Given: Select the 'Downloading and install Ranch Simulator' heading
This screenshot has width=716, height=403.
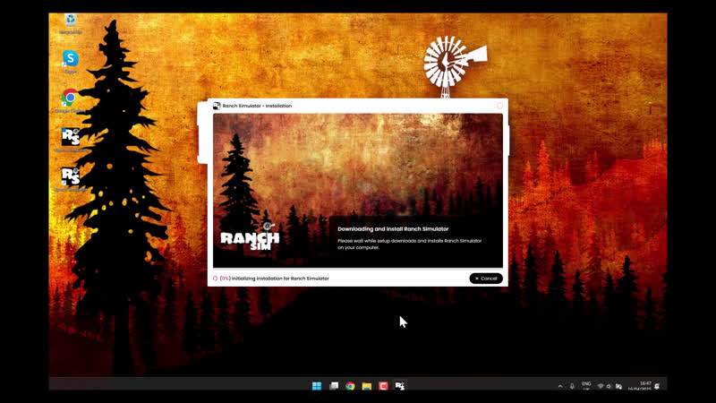Looking at the screenshot, I should click(393, 229).
